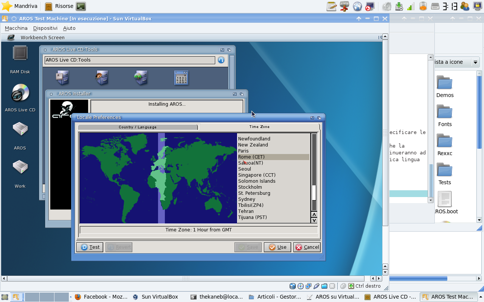Click the VirtualBox hard disk status icon

tap(293, 286)
